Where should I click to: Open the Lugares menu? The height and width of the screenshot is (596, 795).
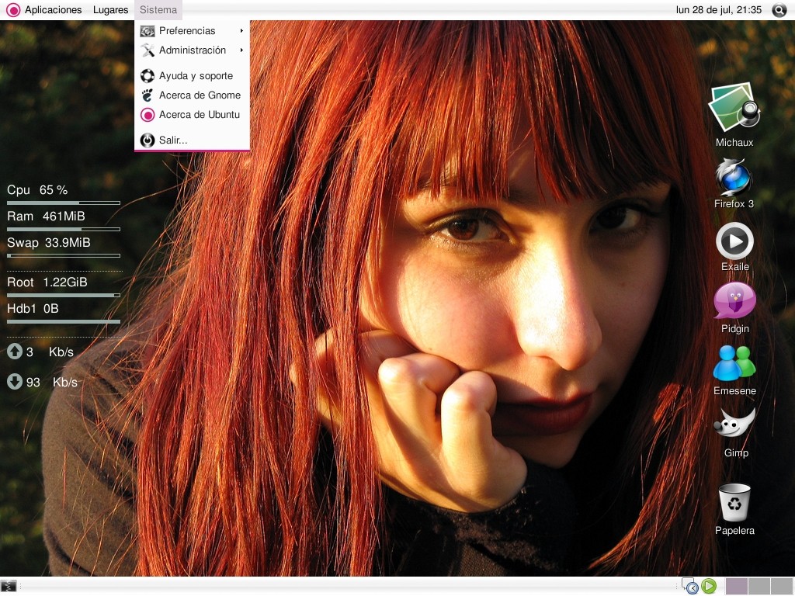(110, 9)
